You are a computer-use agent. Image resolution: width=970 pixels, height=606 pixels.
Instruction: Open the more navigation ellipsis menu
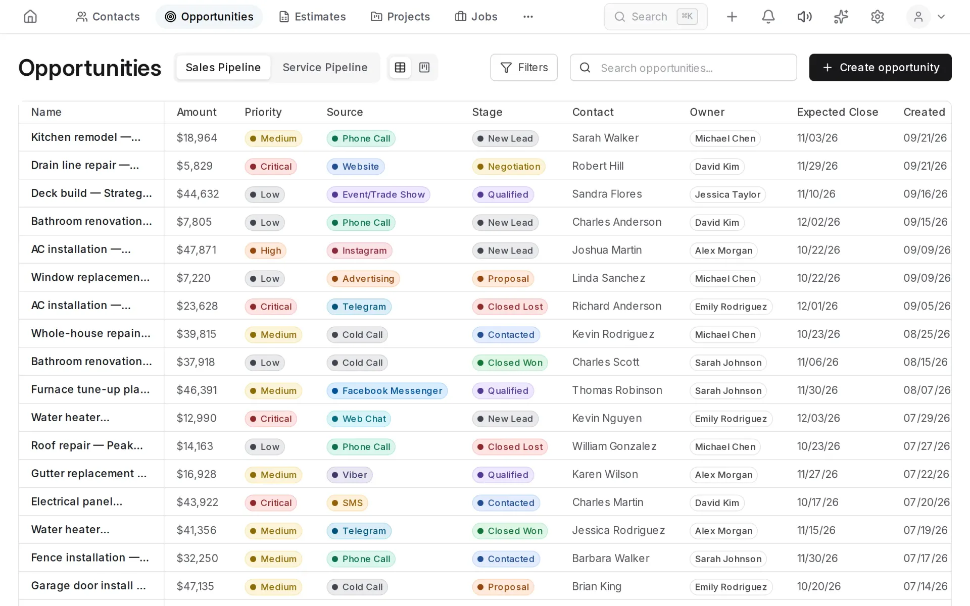click(528, 17)
